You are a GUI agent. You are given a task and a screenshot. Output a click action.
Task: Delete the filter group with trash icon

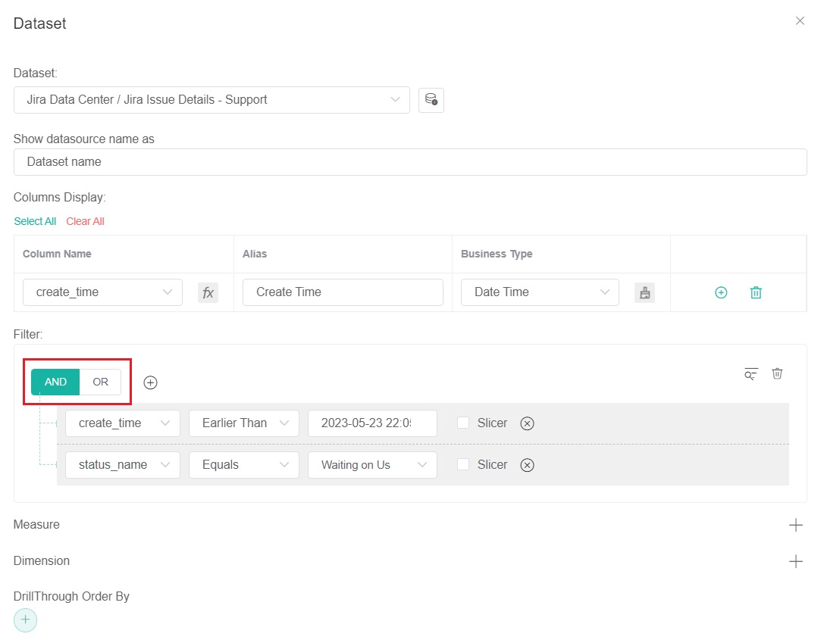click(777, 373)
